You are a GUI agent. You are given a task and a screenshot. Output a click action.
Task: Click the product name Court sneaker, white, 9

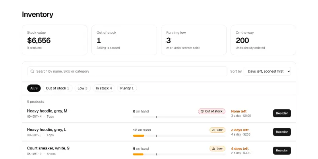point(48,148)
